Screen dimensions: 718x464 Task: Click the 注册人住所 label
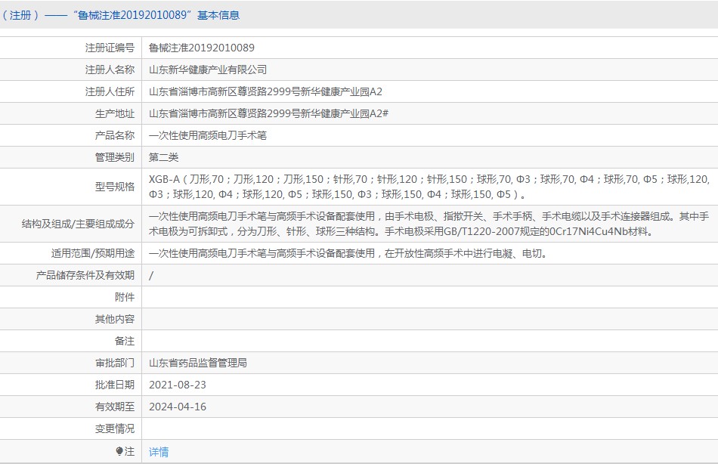tap(110, 91)
